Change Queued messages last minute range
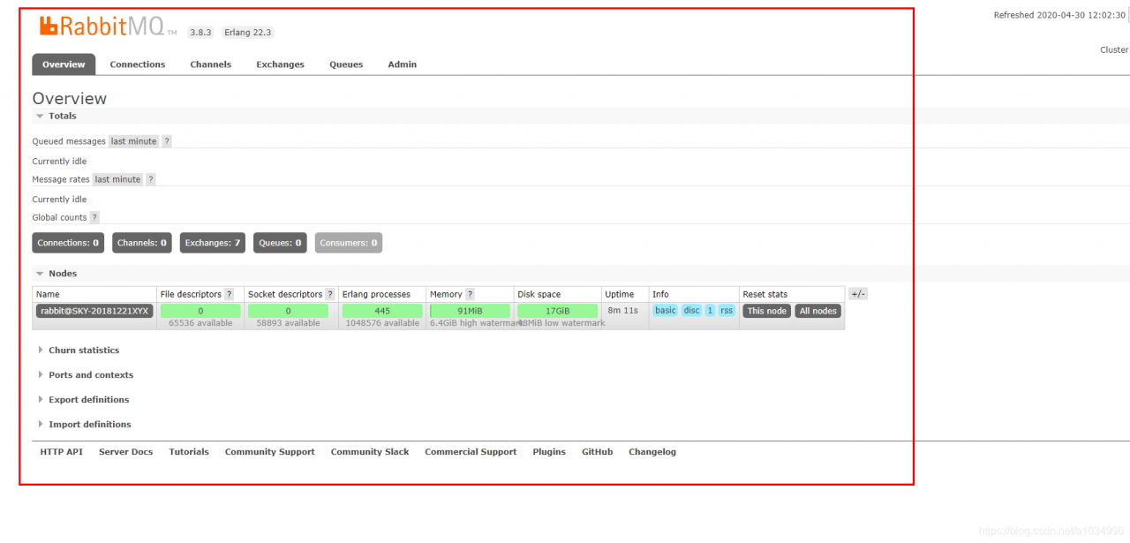The image size is (1130, 543). [133, 141]
